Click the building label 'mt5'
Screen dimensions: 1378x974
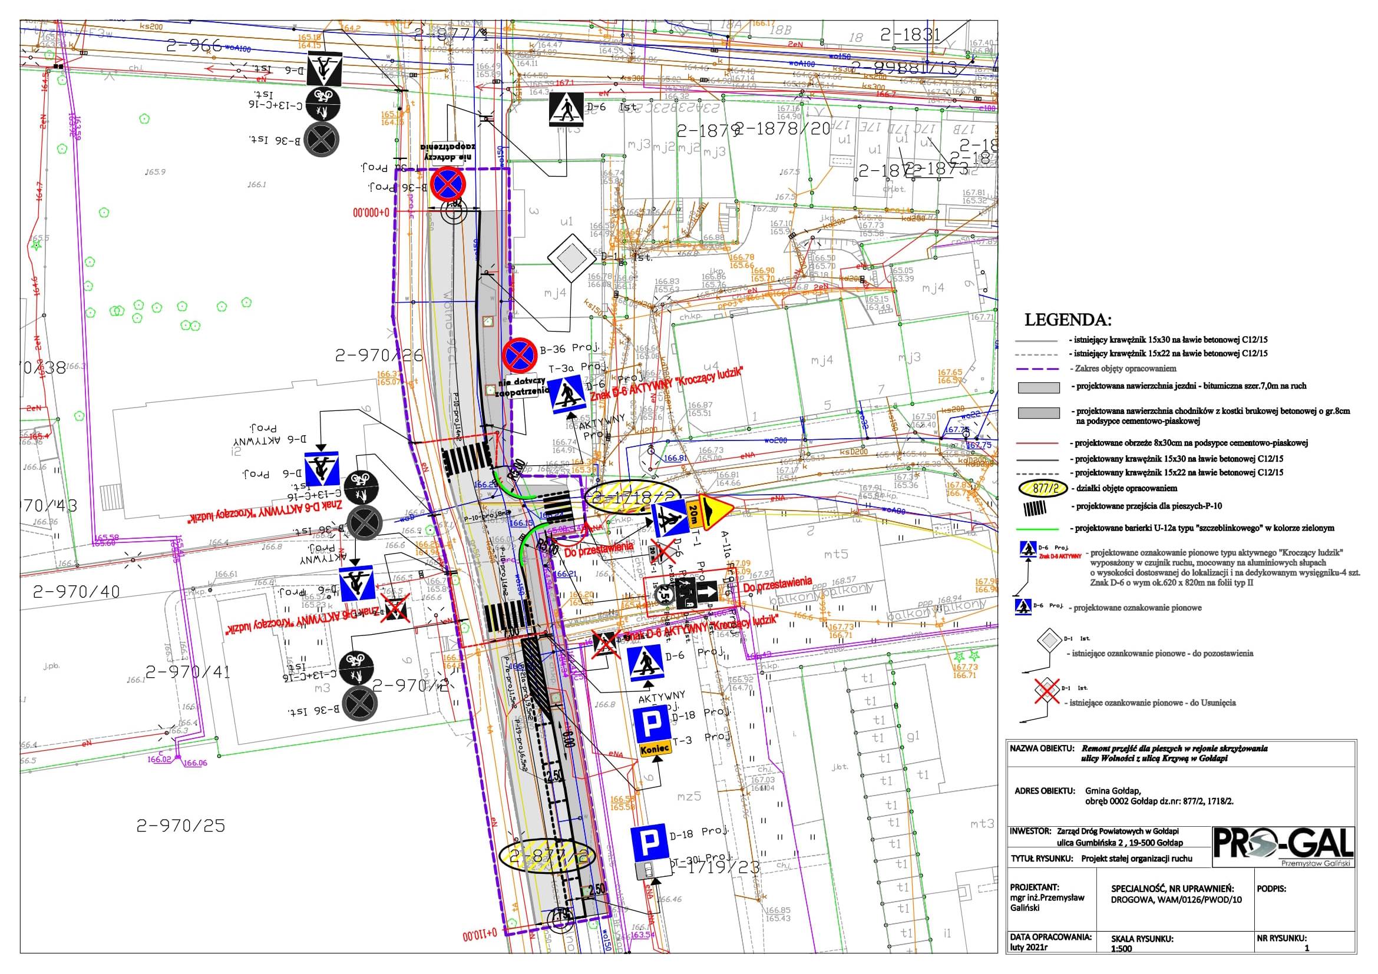tap(835, 554)
